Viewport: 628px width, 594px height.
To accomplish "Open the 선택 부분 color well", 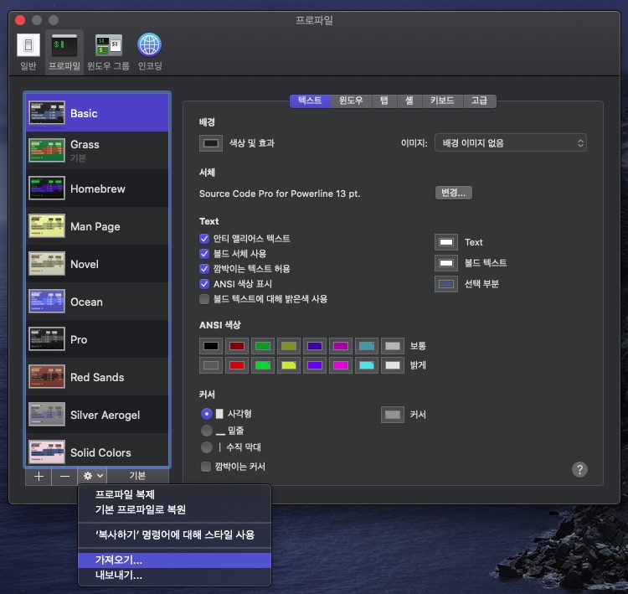I will (x=446, y=284).
